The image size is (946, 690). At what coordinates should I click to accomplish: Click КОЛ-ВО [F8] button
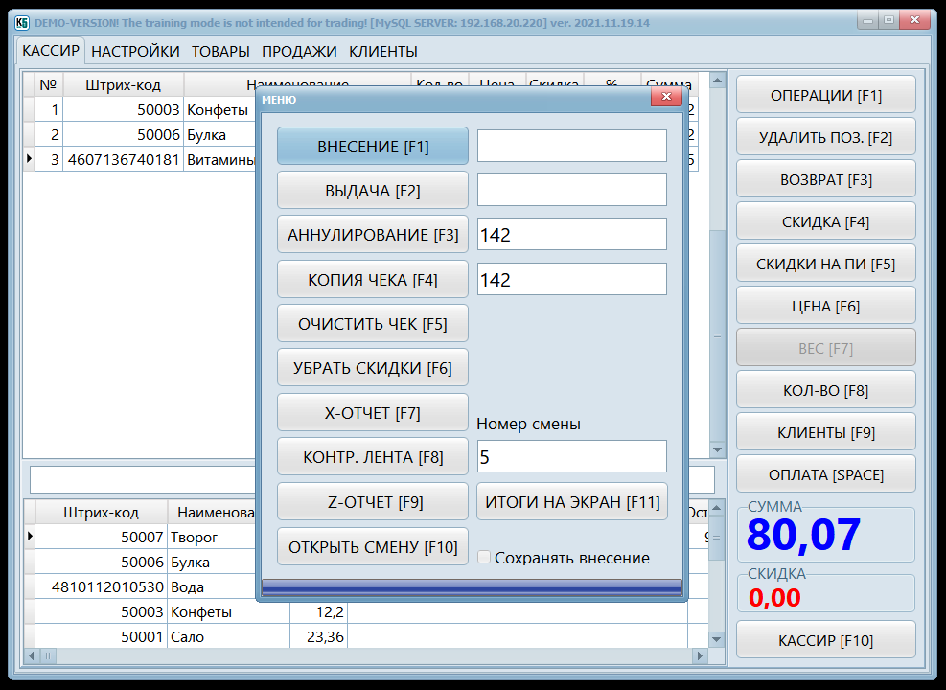pyautogui.click(x=826, y=390)
